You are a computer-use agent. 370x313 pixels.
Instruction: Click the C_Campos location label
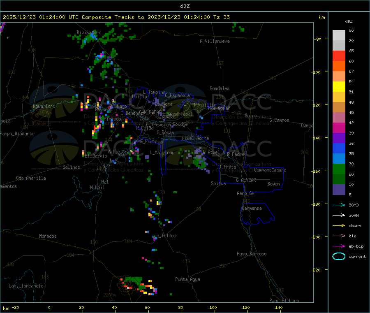click(279, 120)
